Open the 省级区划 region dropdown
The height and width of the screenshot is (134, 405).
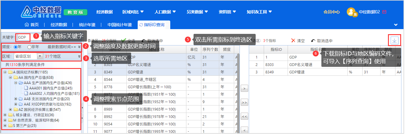pos(40,56)
